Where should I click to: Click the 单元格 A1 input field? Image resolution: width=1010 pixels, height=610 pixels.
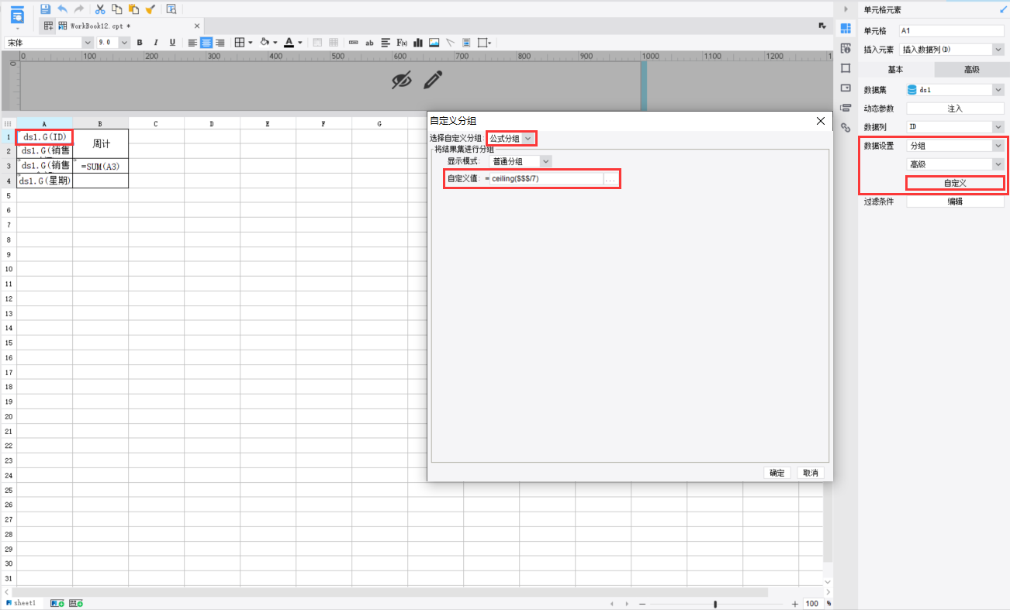951,31
